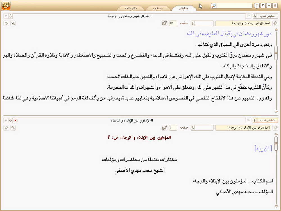Click the help question mark icon

[x=263, y=6]
